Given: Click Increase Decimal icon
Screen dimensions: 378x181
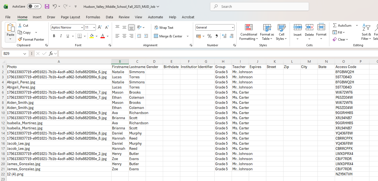Looking at the screenshot, I should pos(224,36).
